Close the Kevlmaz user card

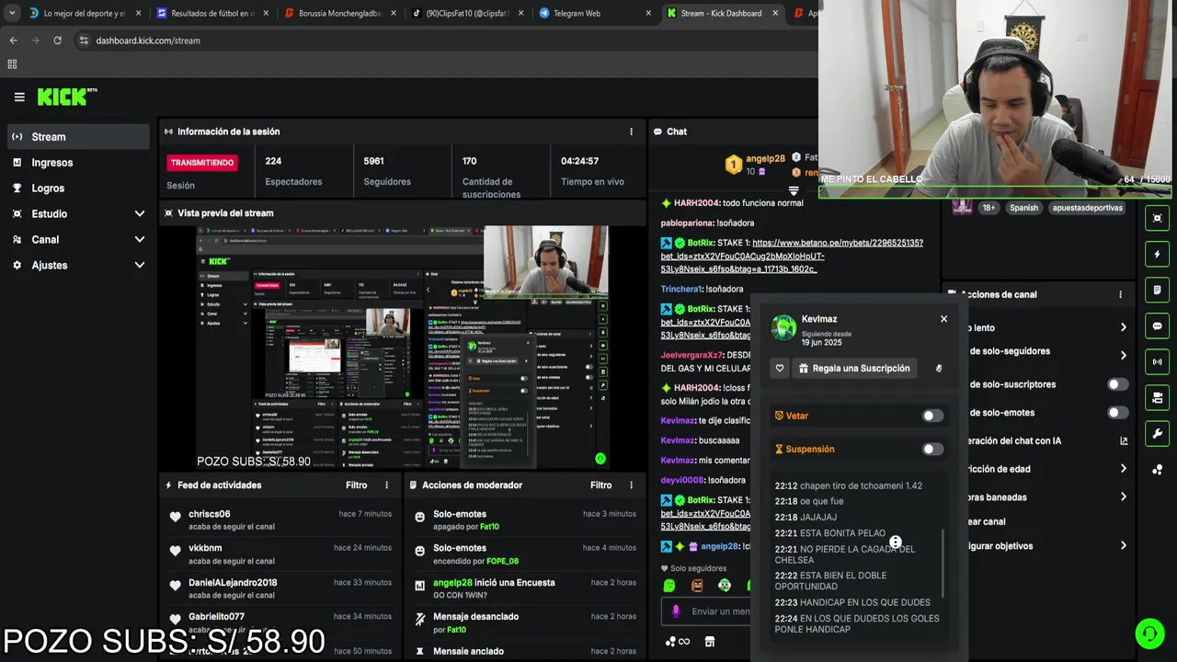(943, 319)
